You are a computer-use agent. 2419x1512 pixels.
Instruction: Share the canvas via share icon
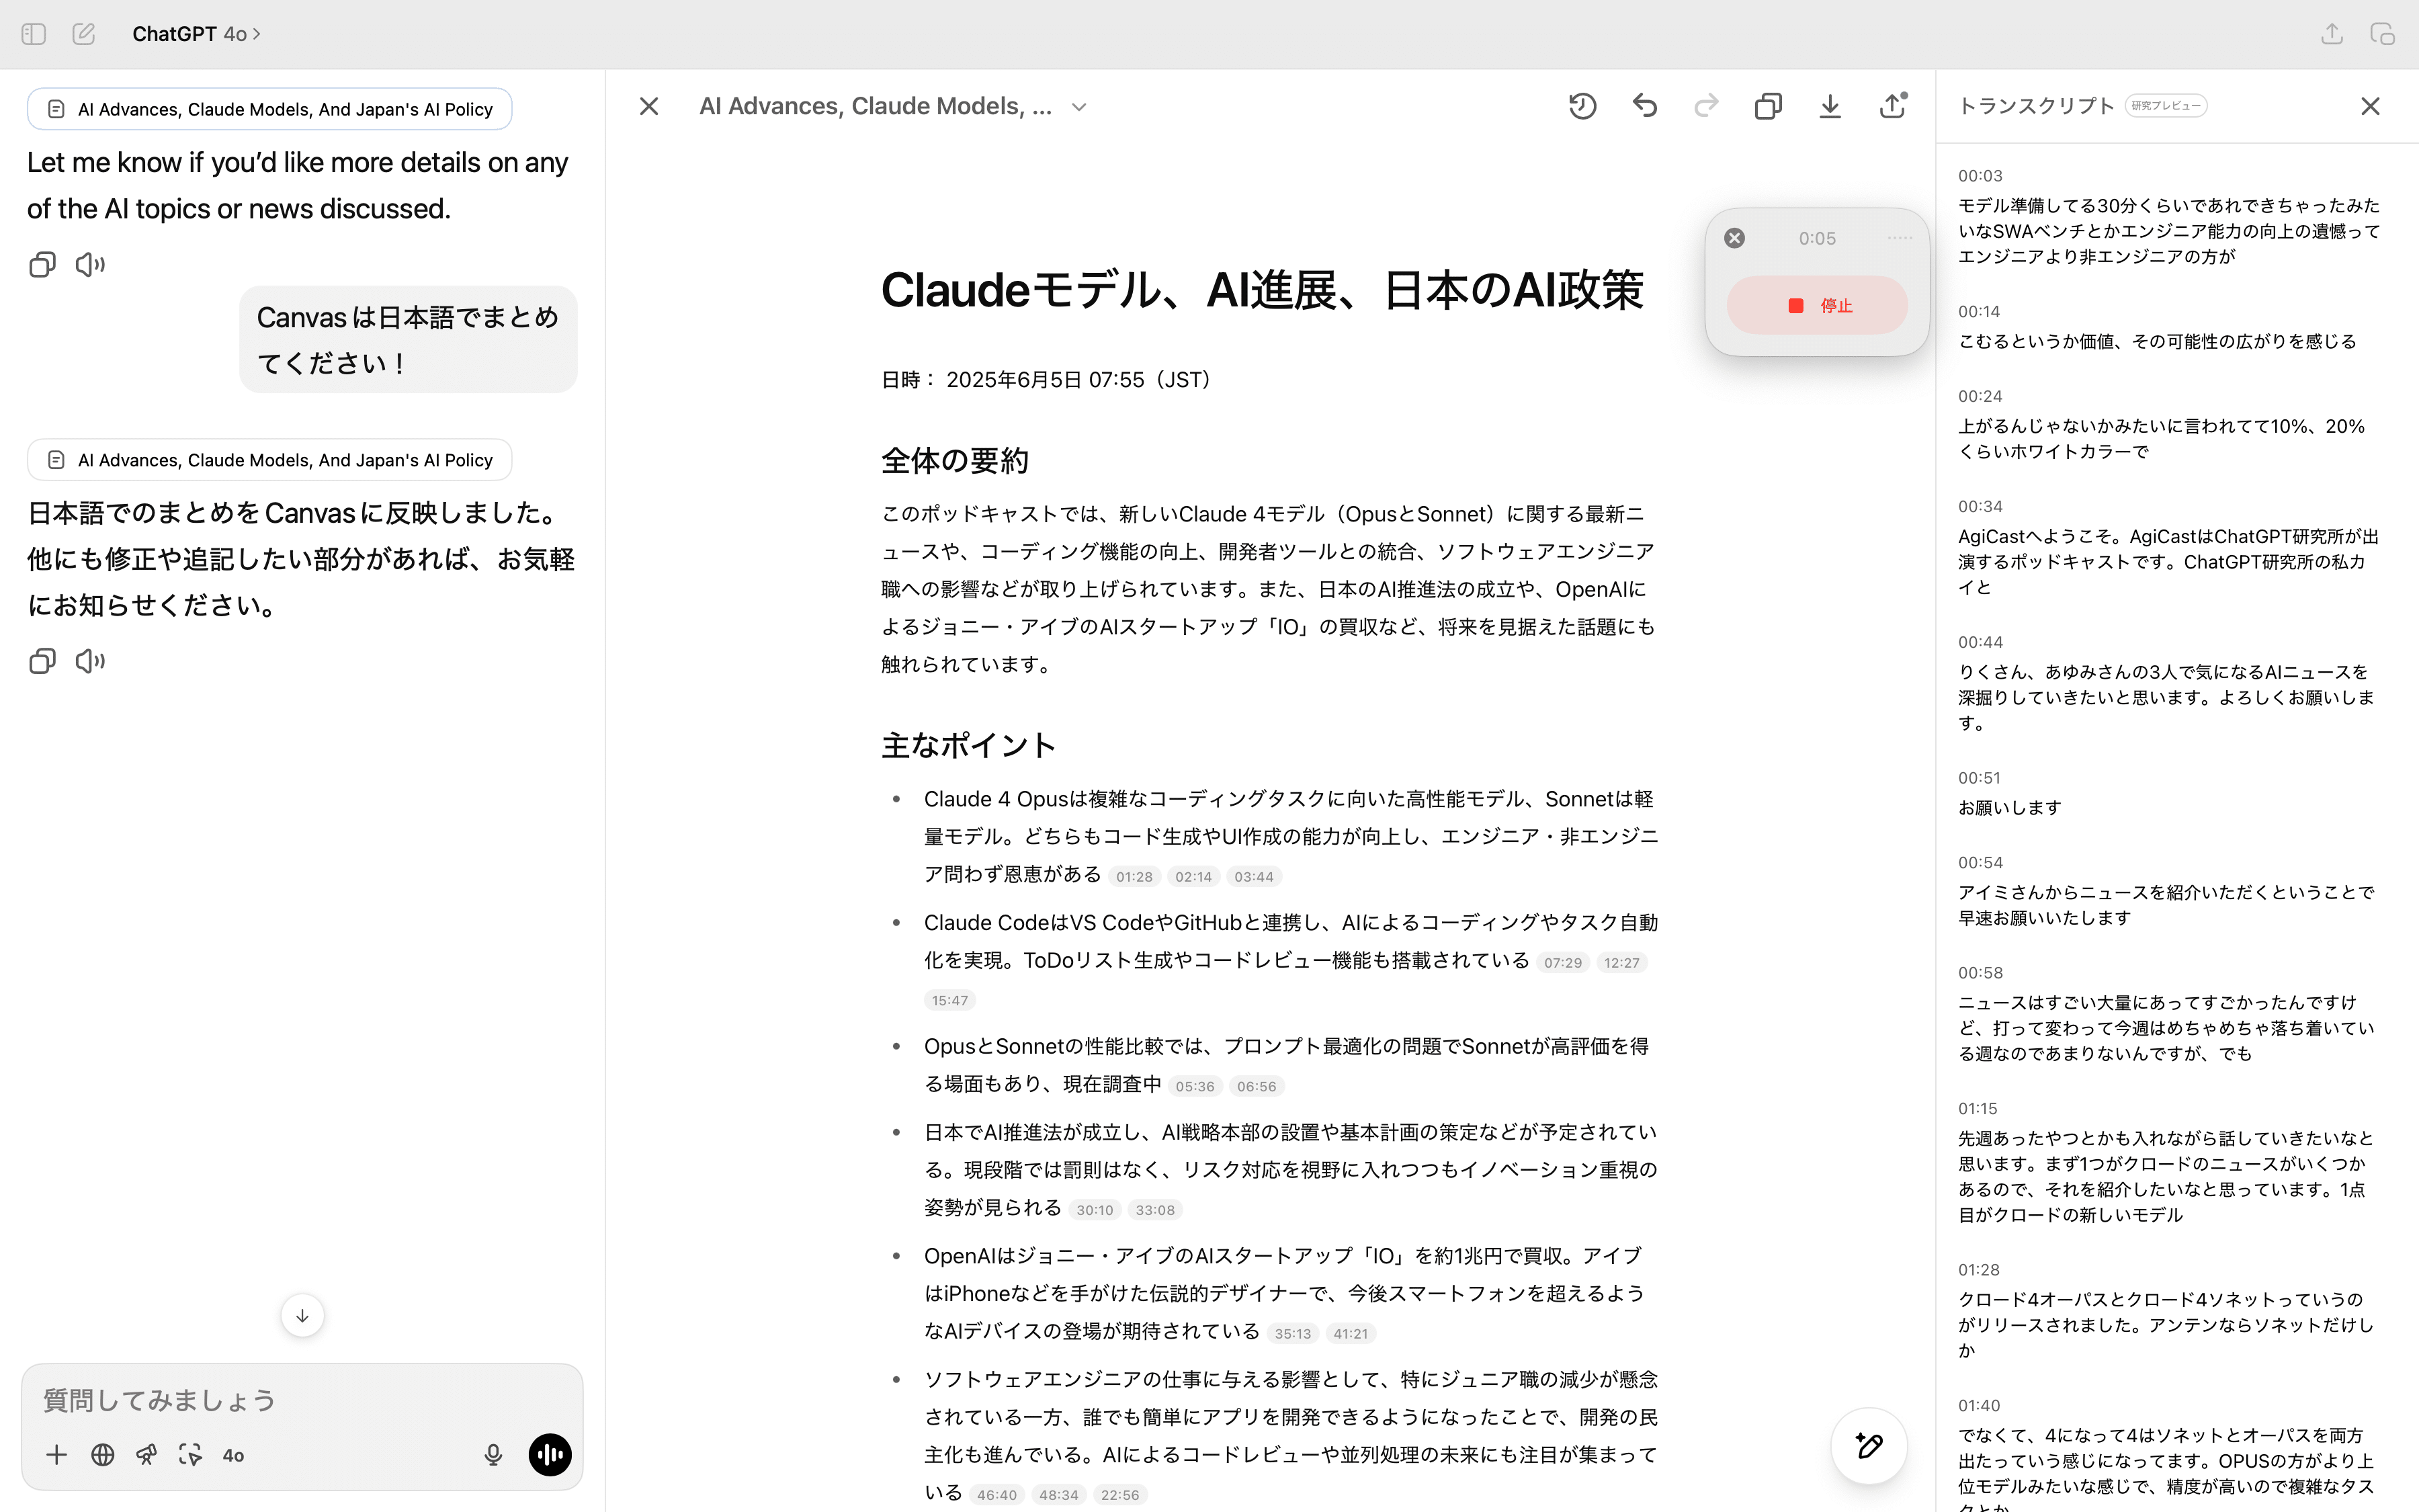[1892, 106]
